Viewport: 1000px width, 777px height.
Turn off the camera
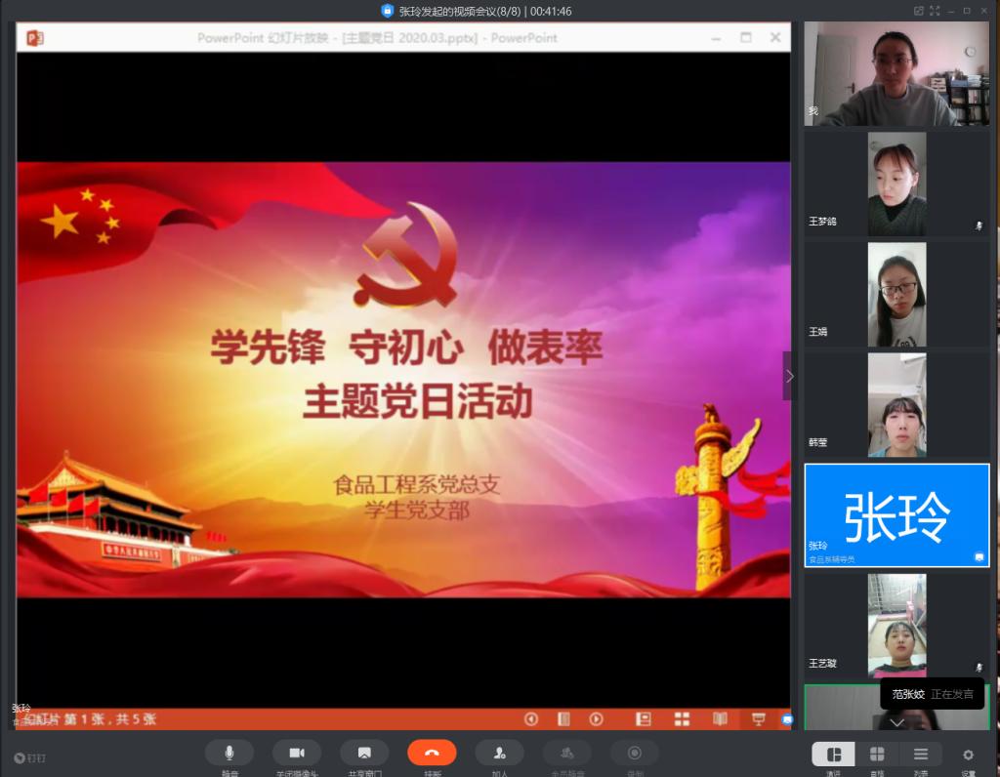click(x=297, y=753)
